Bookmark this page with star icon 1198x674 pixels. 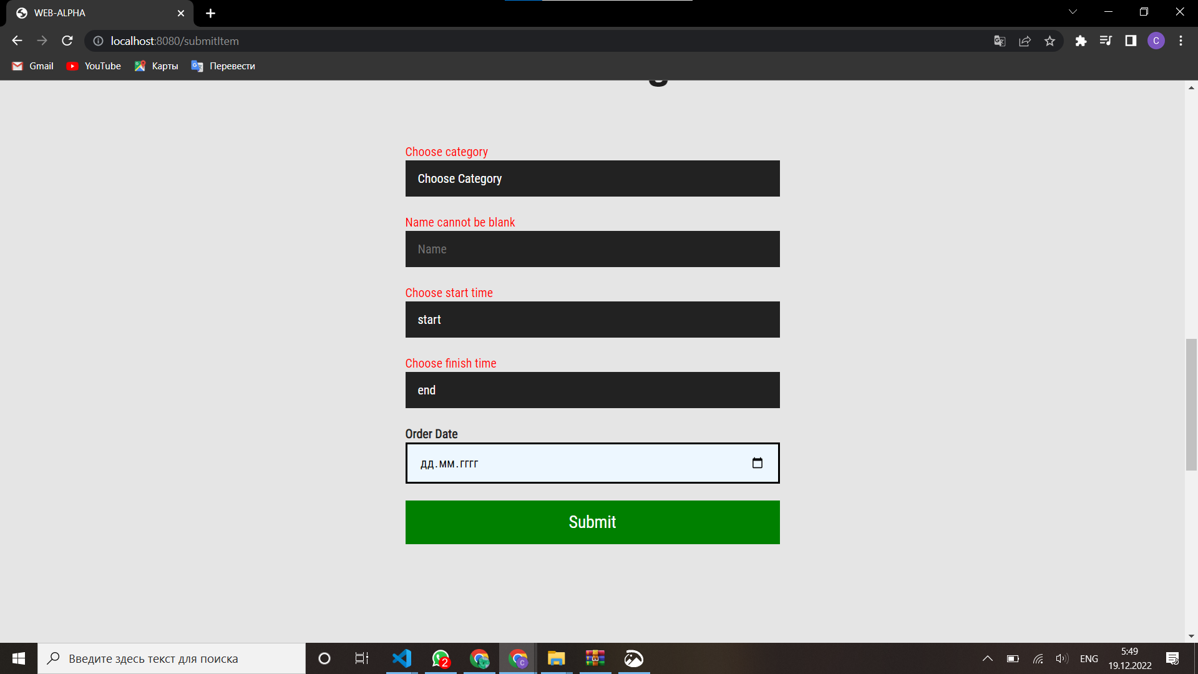(1049, 41)
